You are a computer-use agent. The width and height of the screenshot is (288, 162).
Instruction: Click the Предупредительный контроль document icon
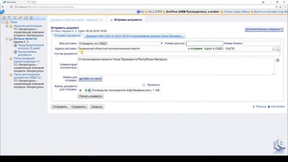tap(15, 45)
